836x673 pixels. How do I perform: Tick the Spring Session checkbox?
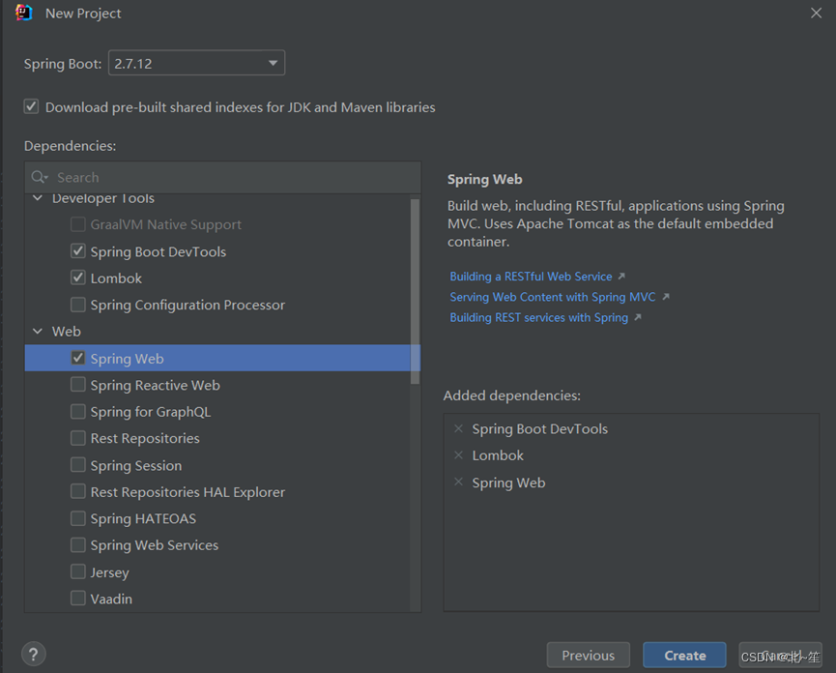point(78,465)
